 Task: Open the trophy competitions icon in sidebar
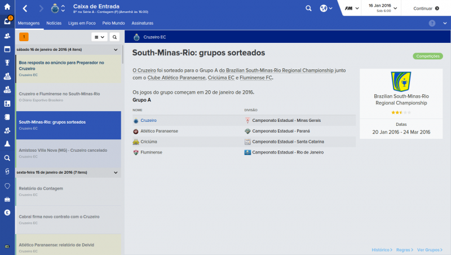pos(7,63)
